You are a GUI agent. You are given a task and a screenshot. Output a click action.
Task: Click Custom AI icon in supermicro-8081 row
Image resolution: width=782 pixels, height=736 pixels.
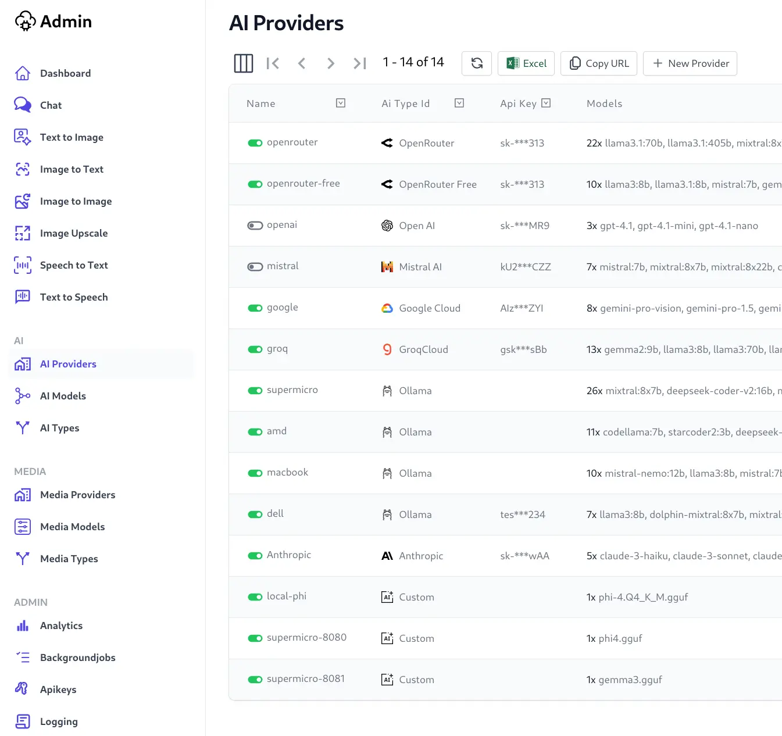(x=387, y=680)
